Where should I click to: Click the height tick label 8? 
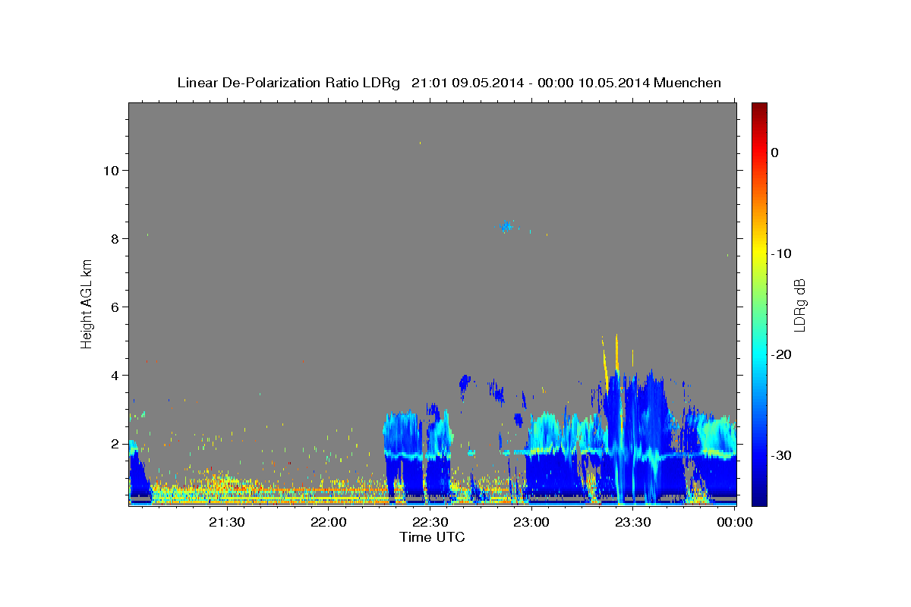[x=115, y=238]
